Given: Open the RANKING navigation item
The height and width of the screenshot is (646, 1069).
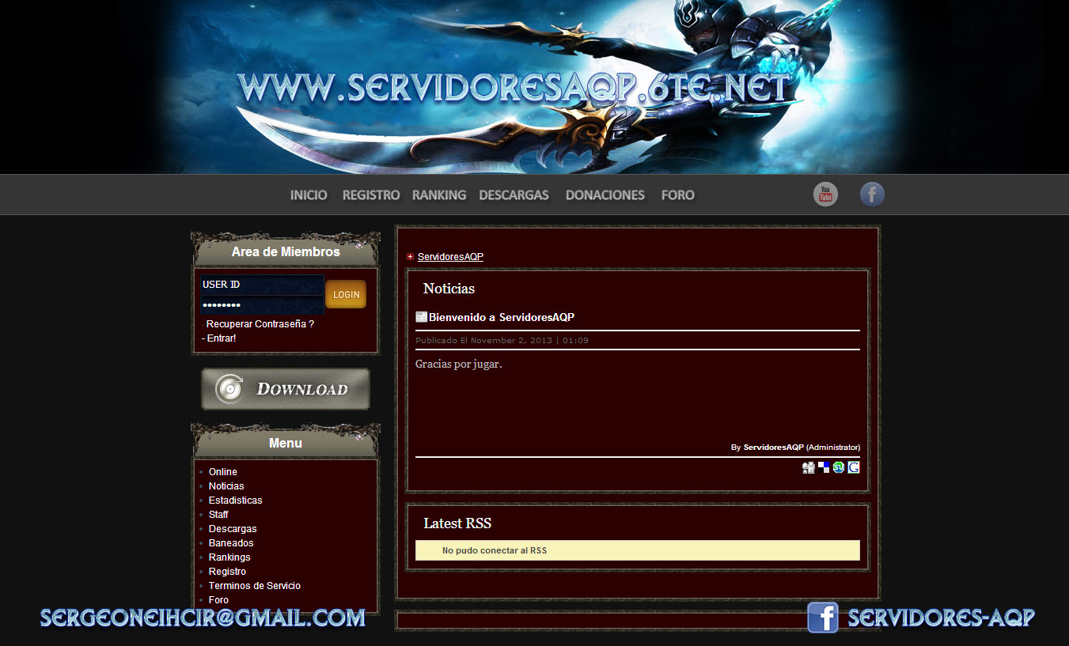Looking at the screenshot, I should (x=439, y=195).
